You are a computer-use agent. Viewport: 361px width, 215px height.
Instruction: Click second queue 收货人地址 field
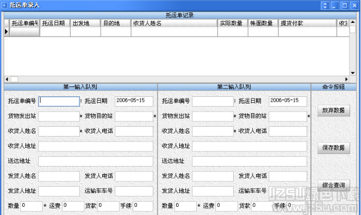(250, 146)
